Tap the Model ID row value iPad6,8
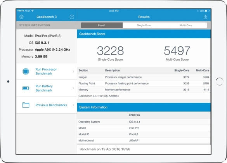Screen dimensions: 227x163 coord(133,134)
